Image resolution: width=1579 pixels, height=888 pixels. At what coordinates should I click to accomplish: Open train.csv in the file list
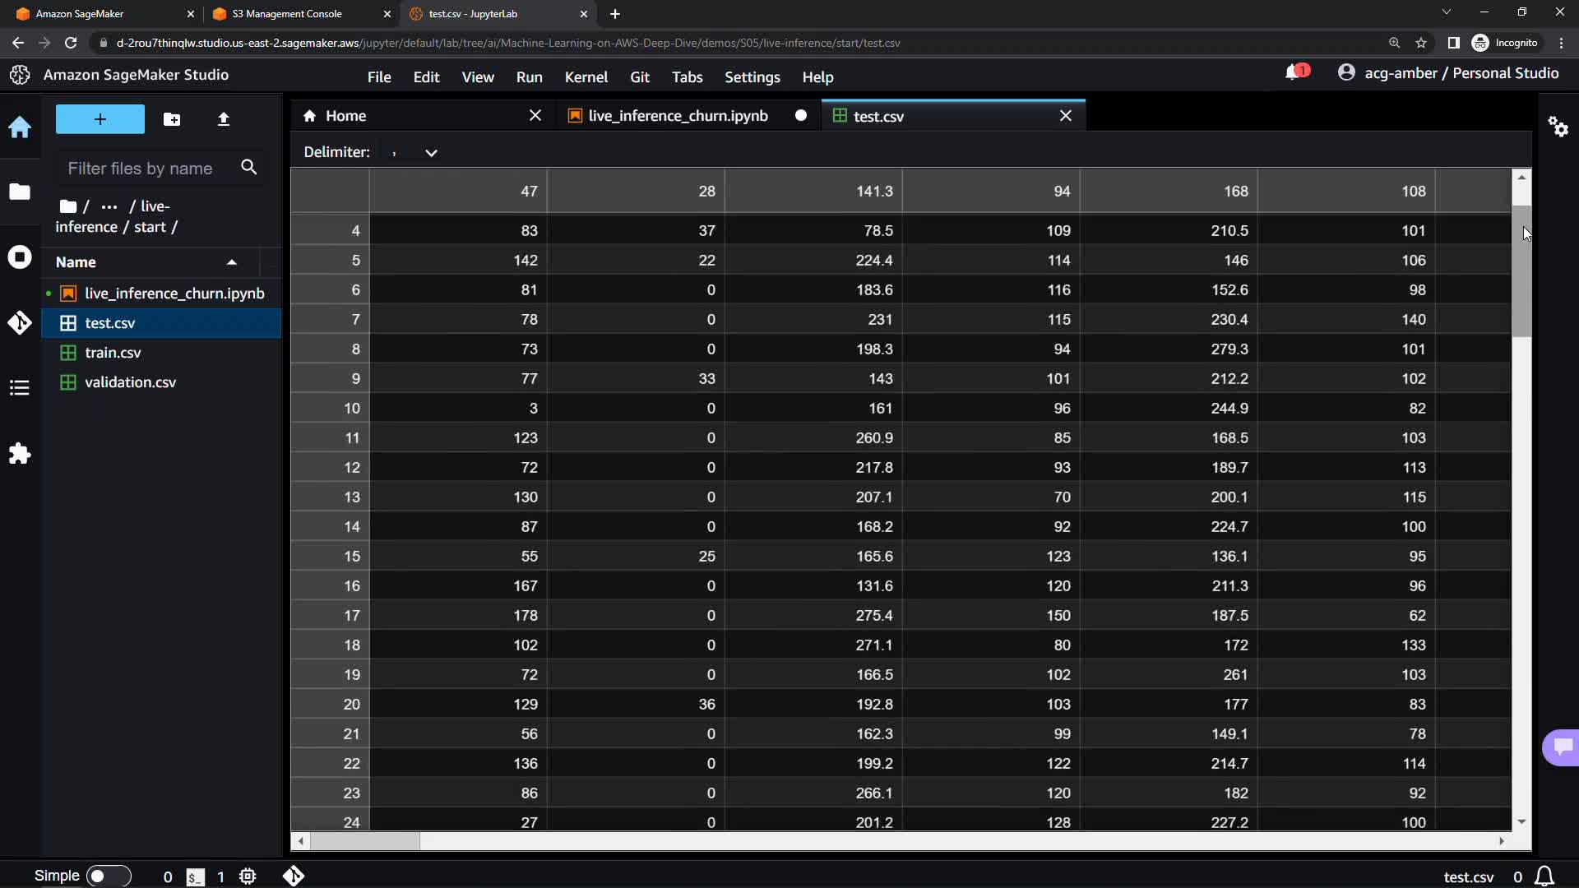coord(113,353)
